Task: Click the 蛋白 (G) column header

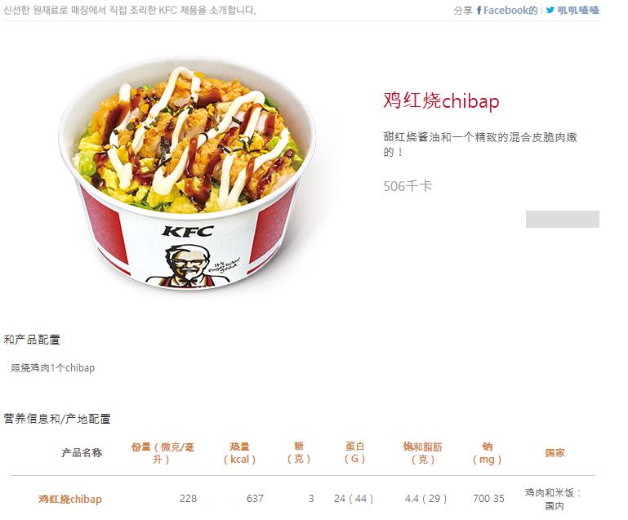Action: point(354,453)
